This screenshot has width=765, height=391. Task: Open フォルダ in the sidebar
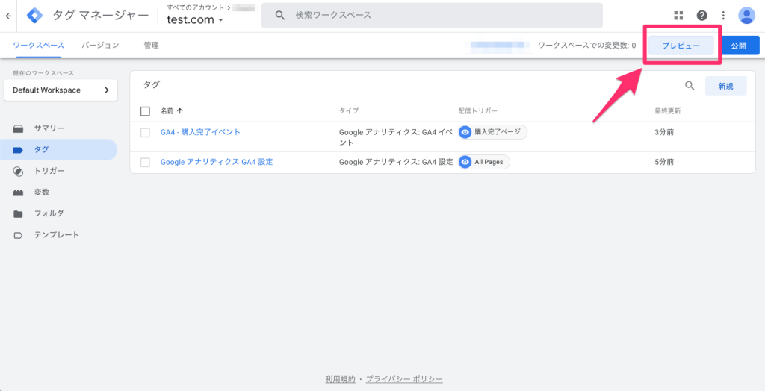[58, 213]
